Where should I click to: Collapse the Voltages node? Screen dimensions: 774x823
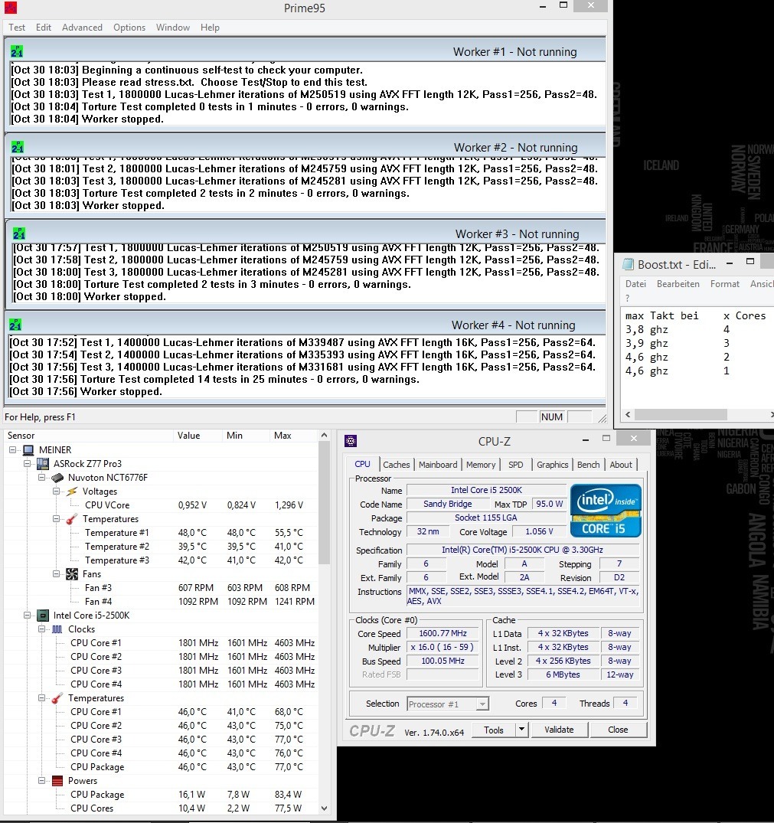pos(56,492)
